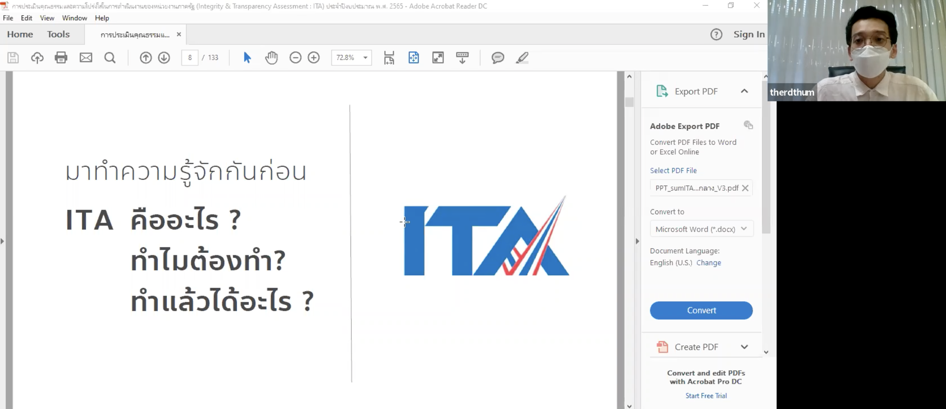Image resolution: width=946 pixels, height=409 pixels.
Task: Click the Create PDF panel icon
Action: [x=662, y=347]
